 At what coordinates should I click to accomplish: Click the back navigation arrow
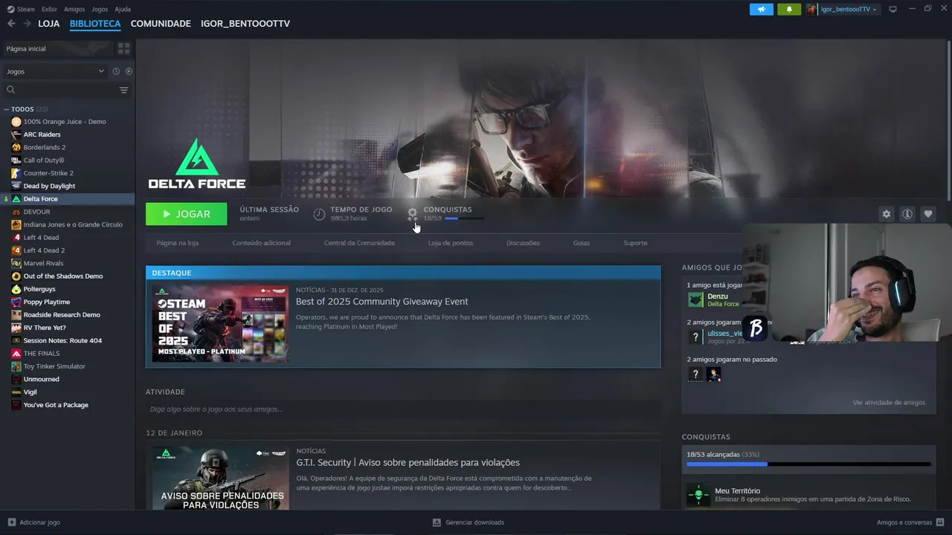coord(11,24)
